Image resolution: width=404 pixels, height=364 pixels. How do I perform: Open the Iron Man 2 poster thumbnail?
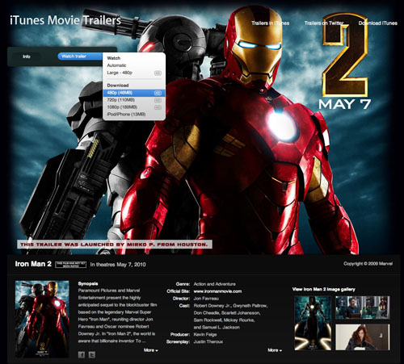42,319
